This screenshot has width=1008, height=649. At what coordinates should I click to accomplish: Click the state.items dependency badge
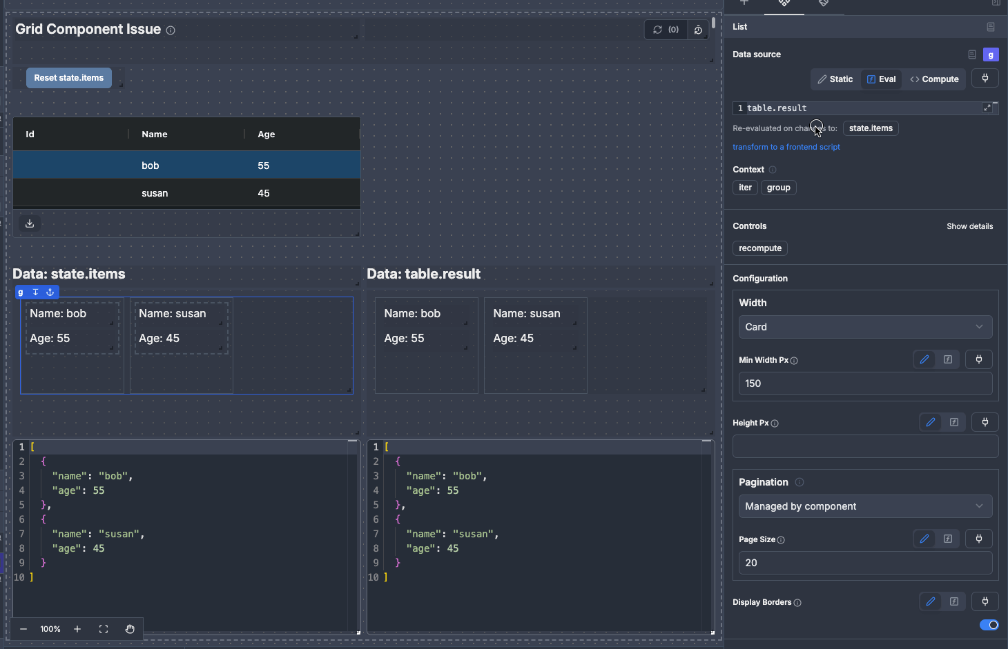(871, 128)
